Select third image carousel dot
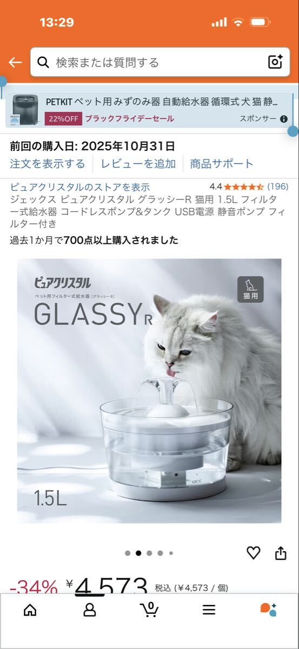 point(149,553)
